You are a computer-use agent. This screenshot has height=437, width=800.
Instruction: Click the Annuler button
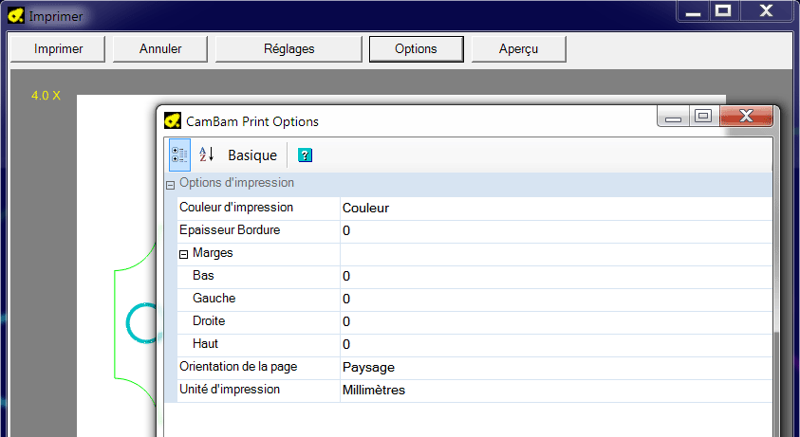160,49
